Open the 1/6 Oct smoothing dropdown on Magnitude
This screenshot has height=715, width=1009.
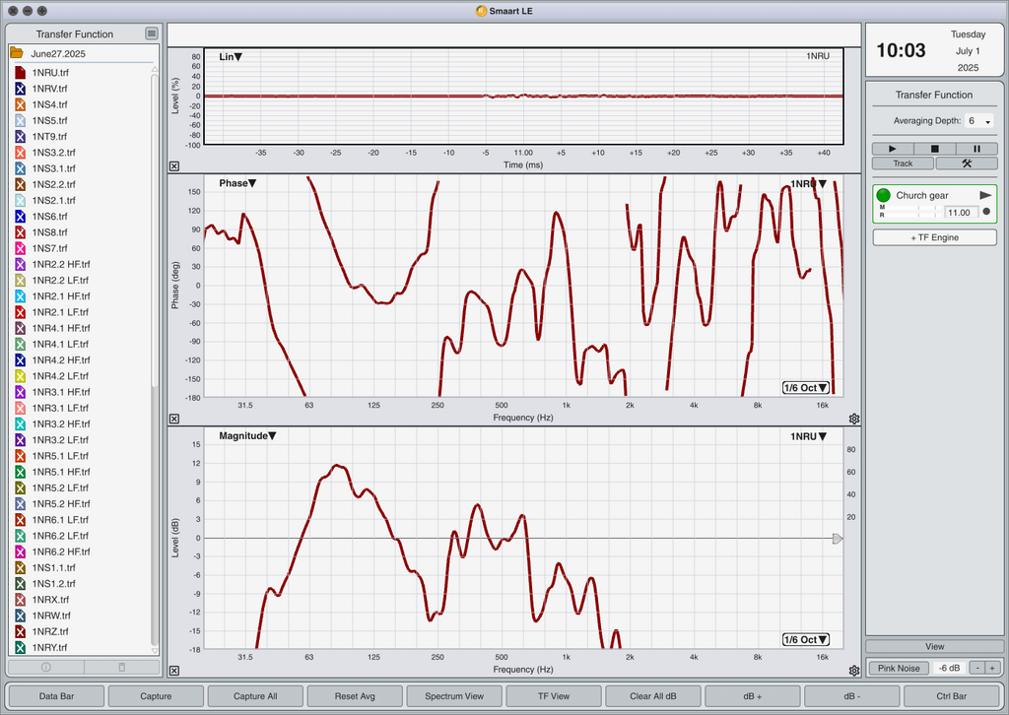click(806, 640)
